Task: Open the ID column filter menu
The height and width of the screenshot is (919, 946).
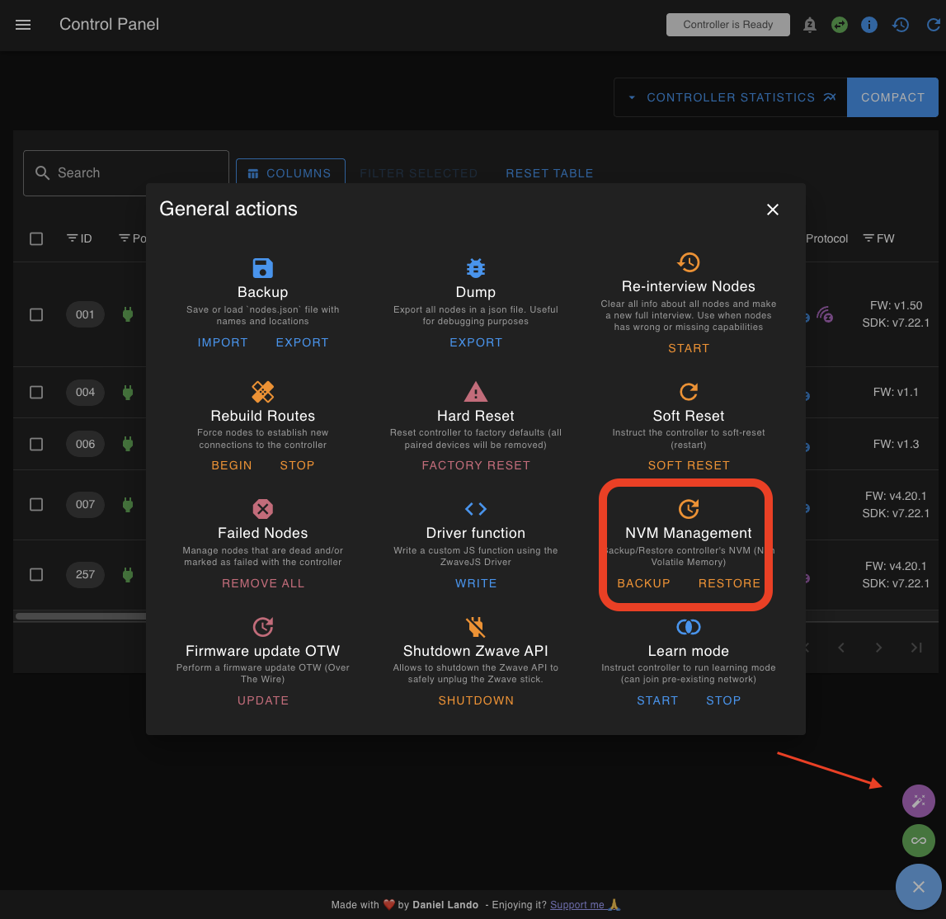Action: (x=72, y=238)
